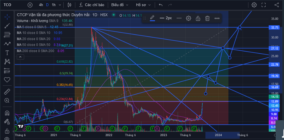Add a symbol to compare with plus icon
Viewport: 284px width, 140px height.
(30, 5)
